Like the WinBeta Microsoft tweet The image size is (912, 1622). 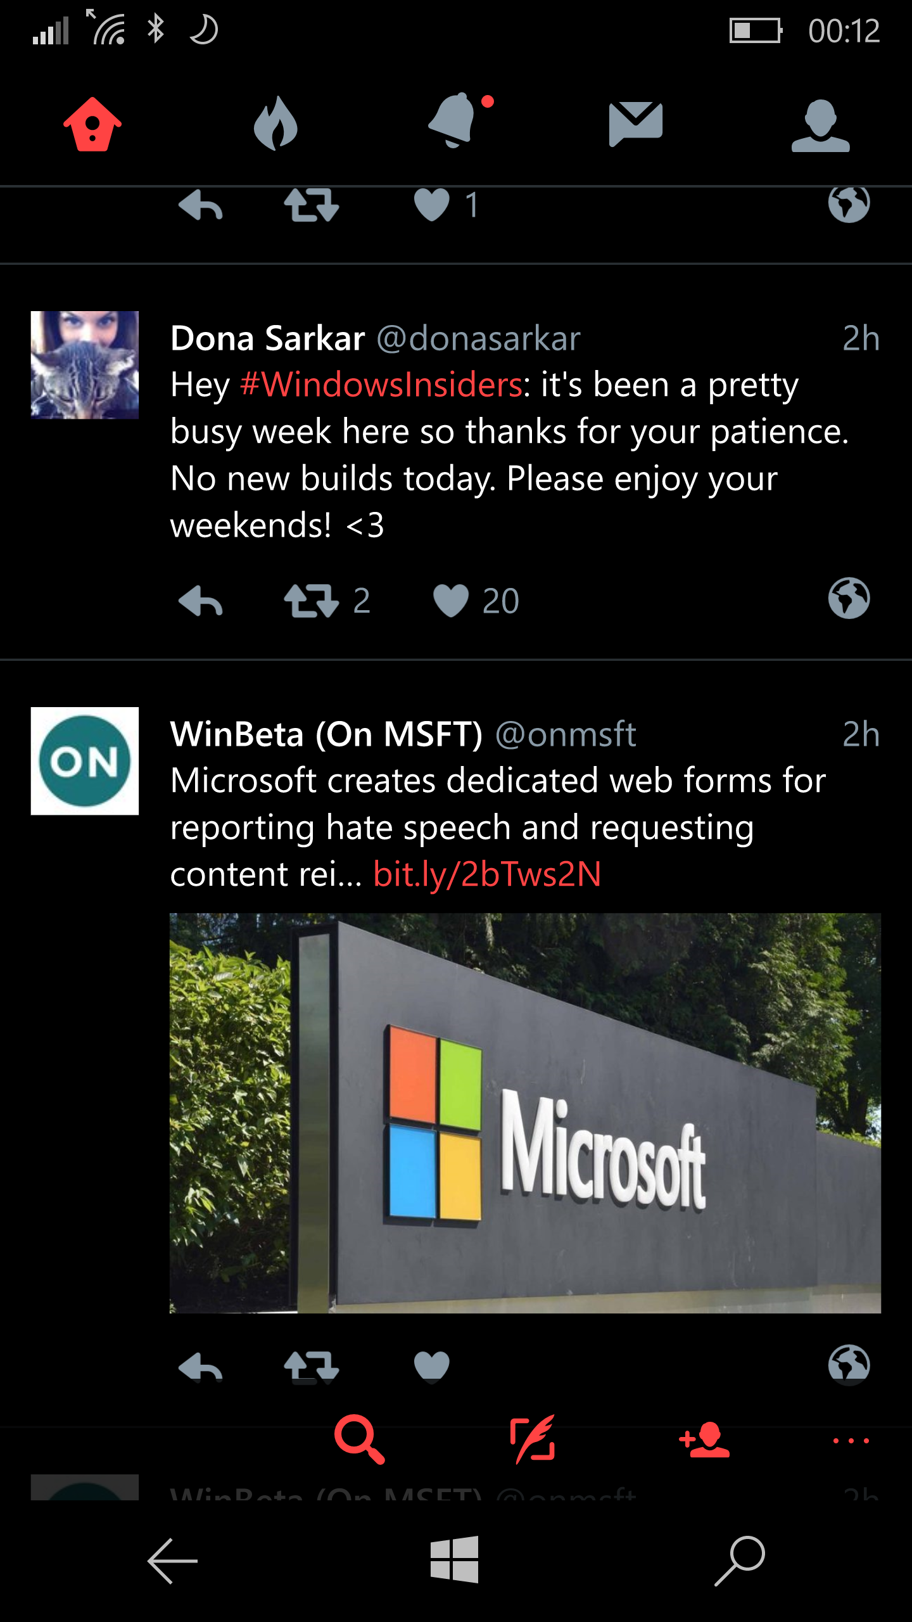point(432,1366)
